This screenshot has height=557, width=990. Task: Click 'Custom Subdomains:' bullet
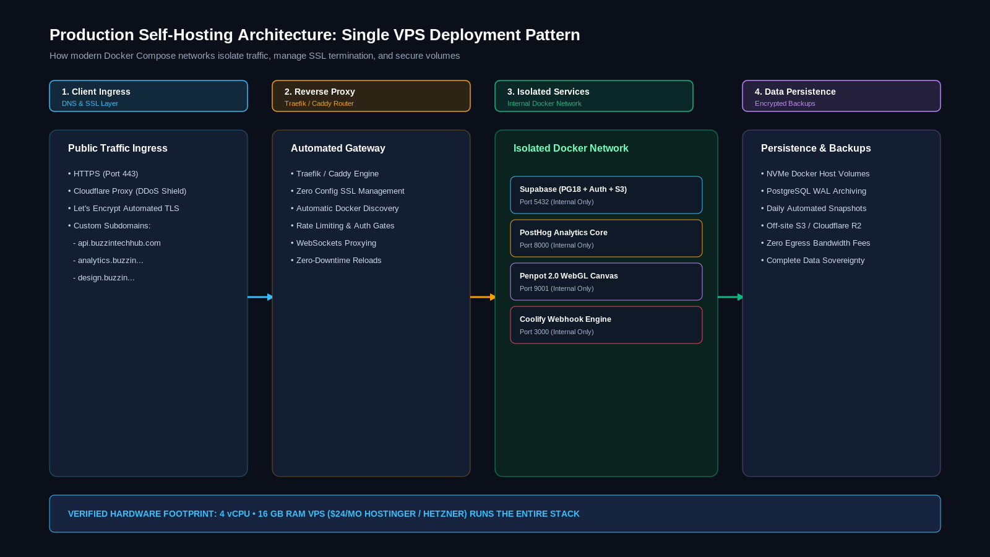pyautogui.click(x=110, y=226)
